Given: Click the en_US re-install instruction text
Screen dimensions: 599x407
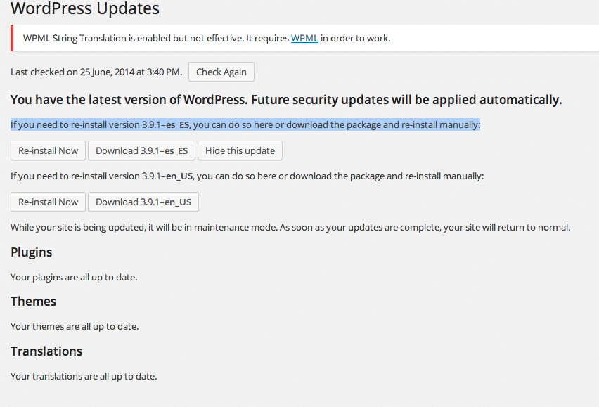Looking at the screenshot, I should tap(247, 176).
